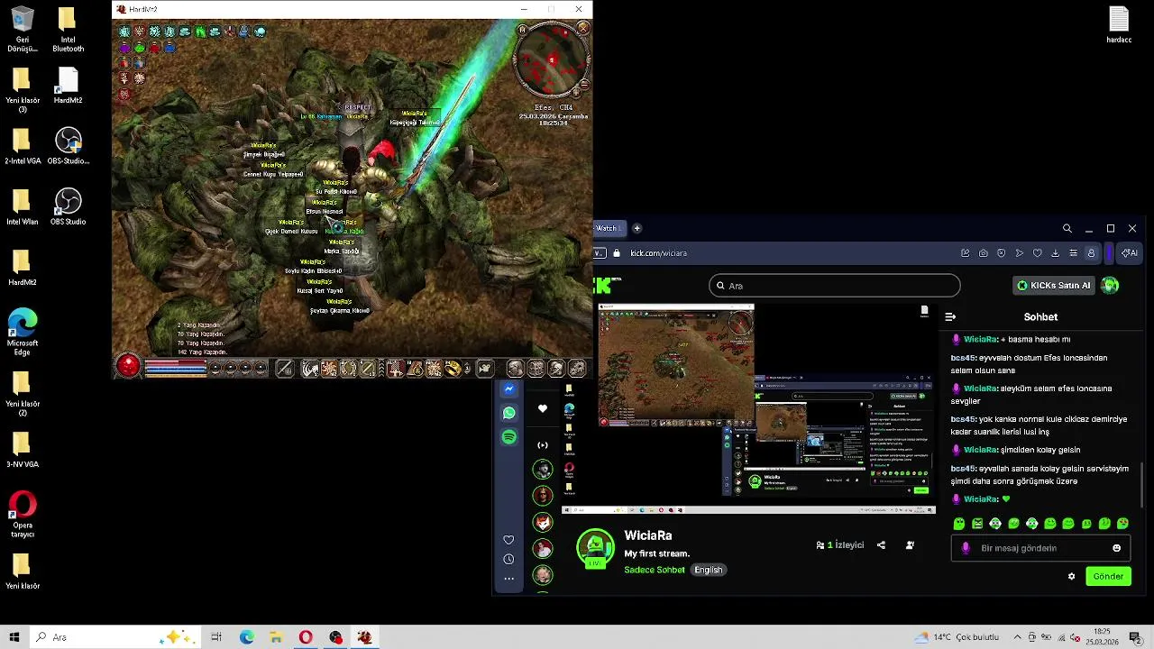1154x649 pixels.
Task: Open Opera sidebar three-dots more menu
Action: [508, 579]
